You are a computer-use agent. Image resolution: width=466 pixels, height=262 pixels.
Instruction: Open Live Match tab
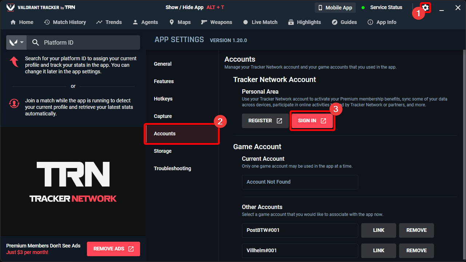coord(260,22)
